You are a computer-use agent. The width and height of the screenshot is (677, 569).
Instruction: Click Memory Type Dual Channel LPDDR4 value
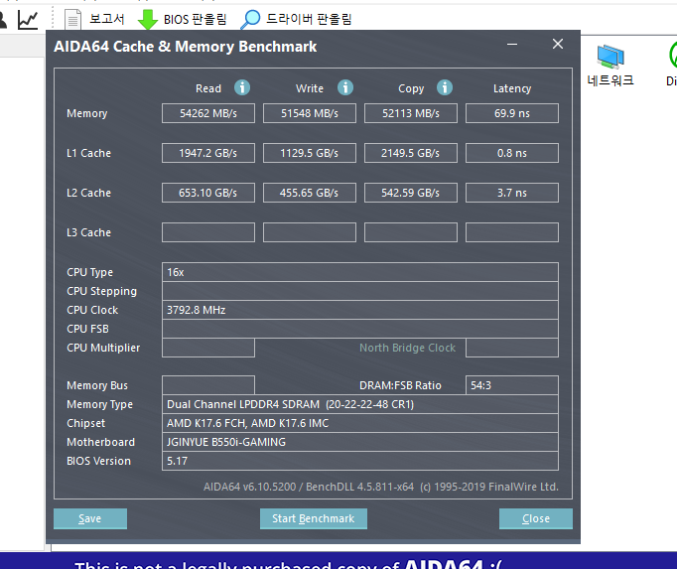(360, 404)
